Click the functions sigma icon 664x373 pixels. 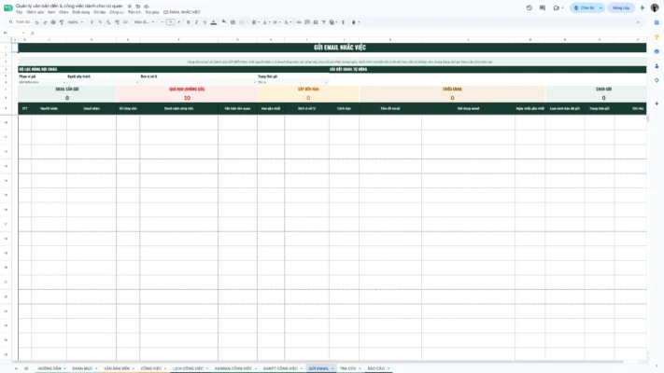click(x=343, y=22)
